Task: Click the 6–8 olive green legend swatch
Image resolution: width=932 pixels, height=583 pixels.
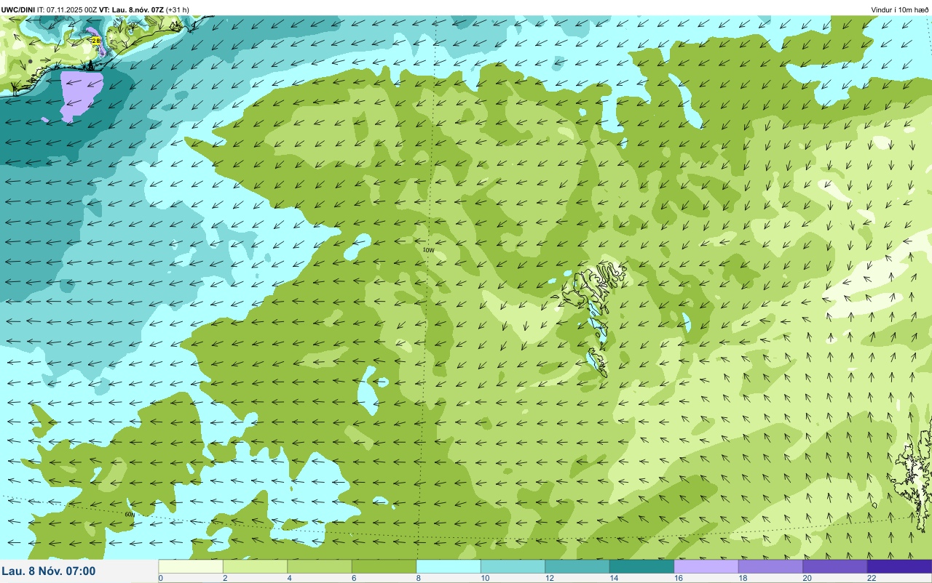Action: pyautogui.click(x=384, y=566)
